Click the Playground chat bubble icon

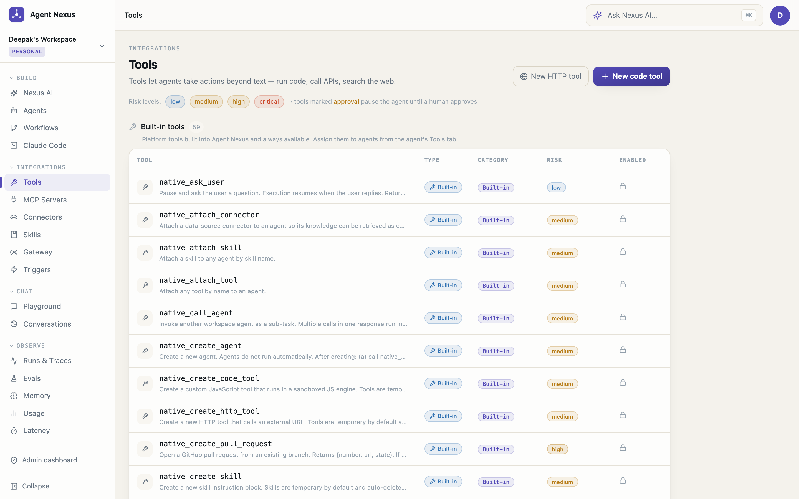[x=14, y=306]
